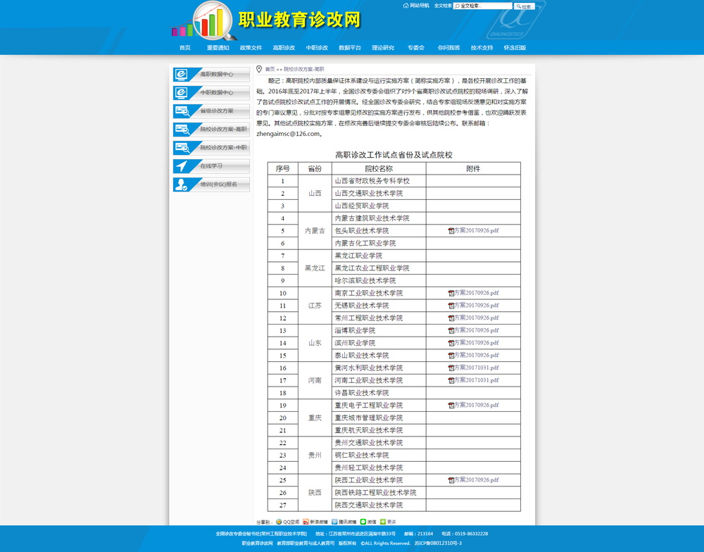704x552 pixels.
Task: Click the location pin breadcrumb icon
Action: 259,69
